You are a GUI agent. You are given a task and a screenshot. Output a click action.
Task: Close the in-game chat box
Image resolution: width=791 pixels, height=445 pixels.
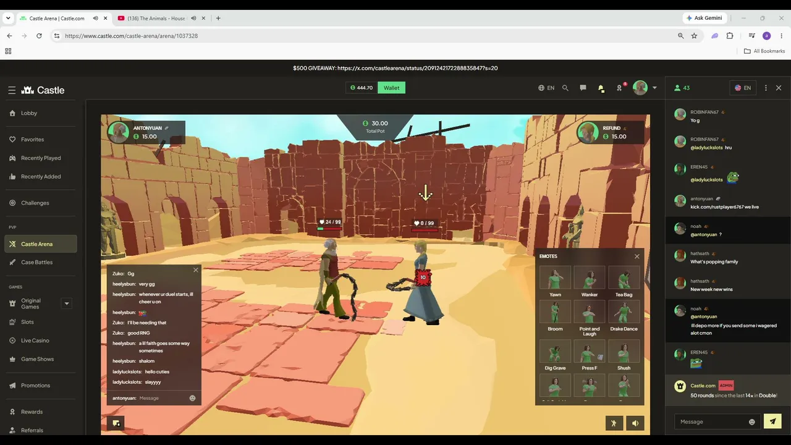click(196, 270)
